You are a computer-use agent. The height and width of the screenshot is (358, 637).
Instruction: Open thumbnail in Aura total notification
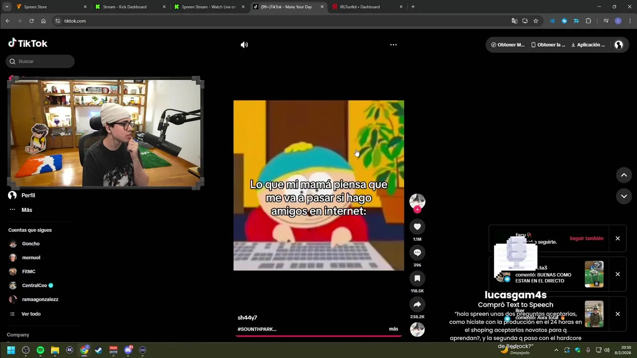(594, 314)
